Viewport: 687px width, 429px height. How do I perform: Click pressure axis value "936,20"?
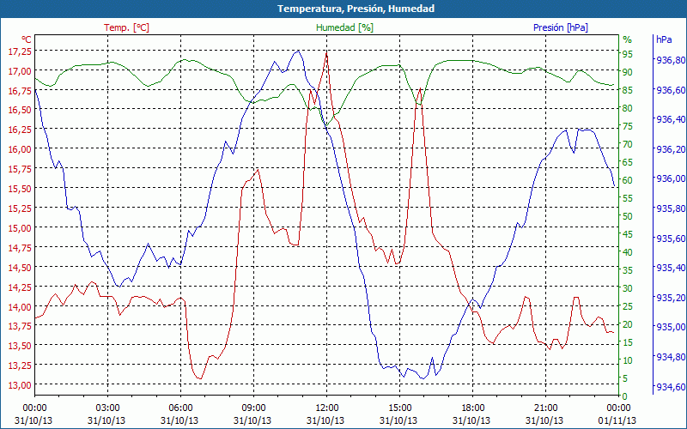(671, 149)
